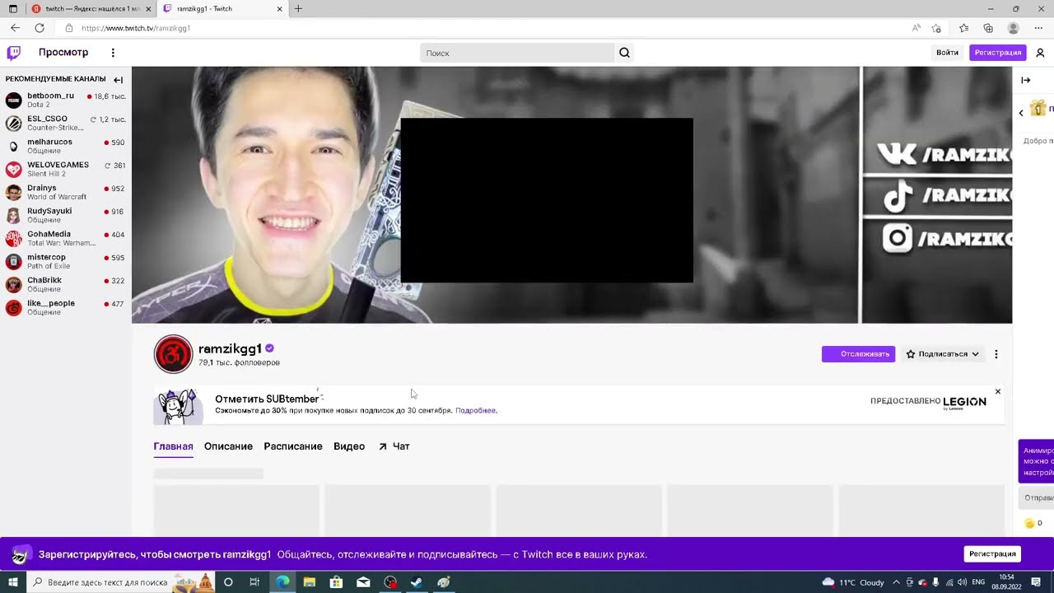The image size is (1054, 593).
Task: Click the search magnifier button
Action: (624, 53)
